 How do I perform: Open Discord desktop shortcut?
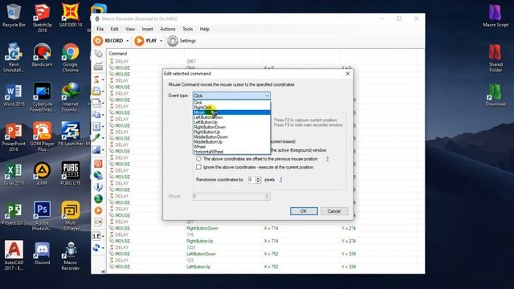coord(42,254)
